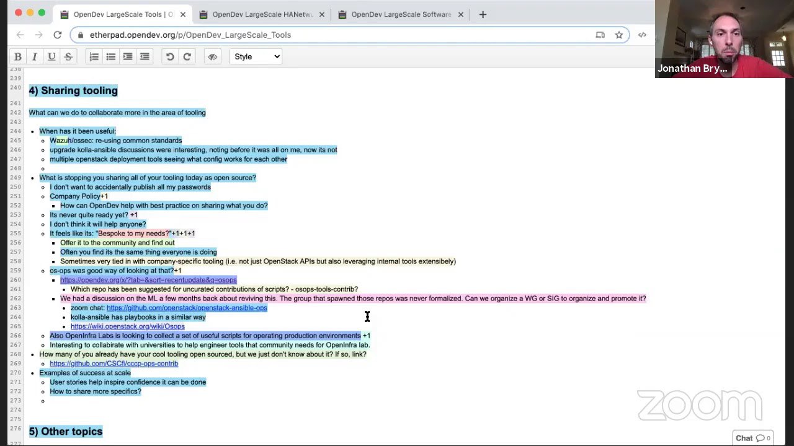Click 'I don't think it will help anyone?' line
794x446 pixels.
[98, 224]
